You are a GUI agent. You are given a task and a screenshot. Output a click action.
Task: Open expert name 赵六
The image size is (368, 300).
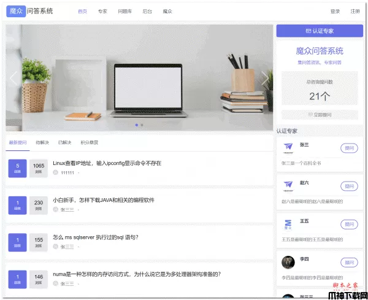304,183
